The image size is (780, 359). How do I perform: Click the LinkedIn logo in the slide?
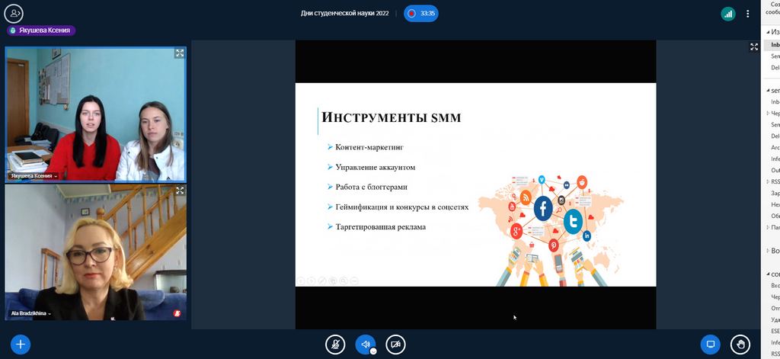click(587, 236)
